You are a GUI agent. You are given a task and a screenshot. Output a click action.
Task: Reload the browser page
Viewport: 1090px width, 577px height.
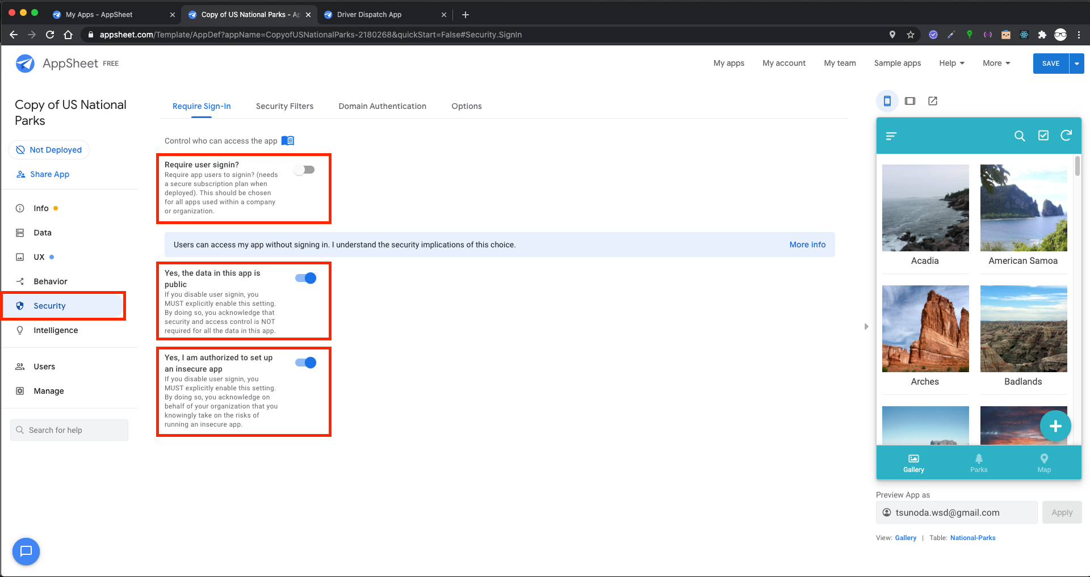(x=50, y=35)
